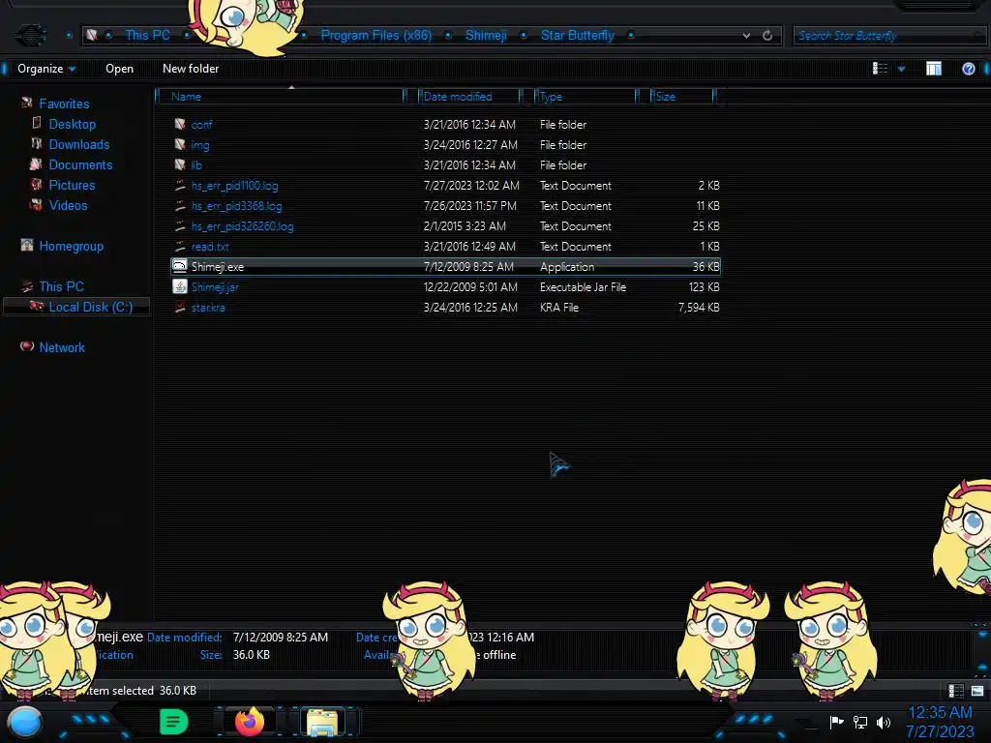Click the Start orb button
The height and width of the screenshot is (743, 991).
(x=24, y=722)
